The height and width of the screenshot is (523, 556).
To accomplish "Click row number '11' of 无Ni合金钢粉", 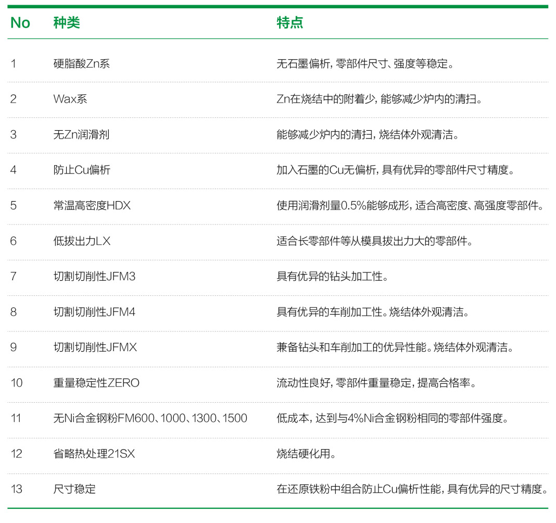I will pyautogui.click(x=16, y=418).
